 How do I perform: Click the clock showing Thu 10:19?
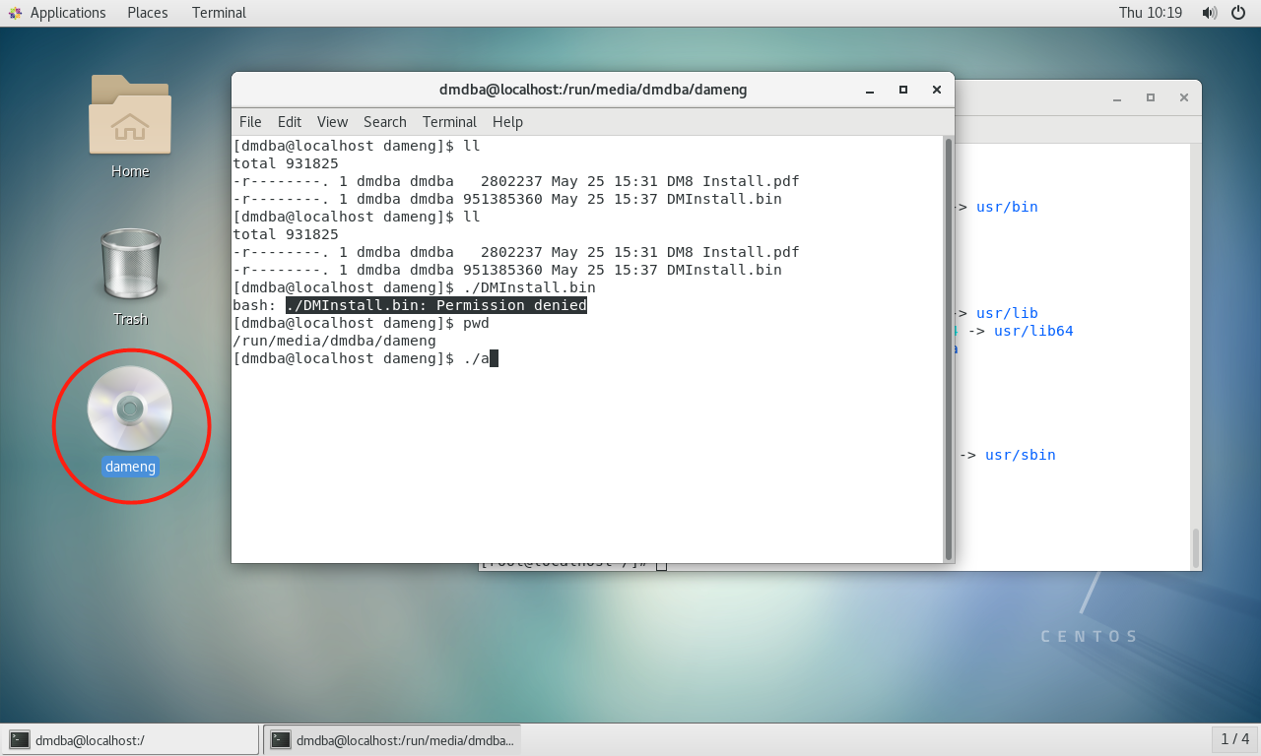[1151, 13]
